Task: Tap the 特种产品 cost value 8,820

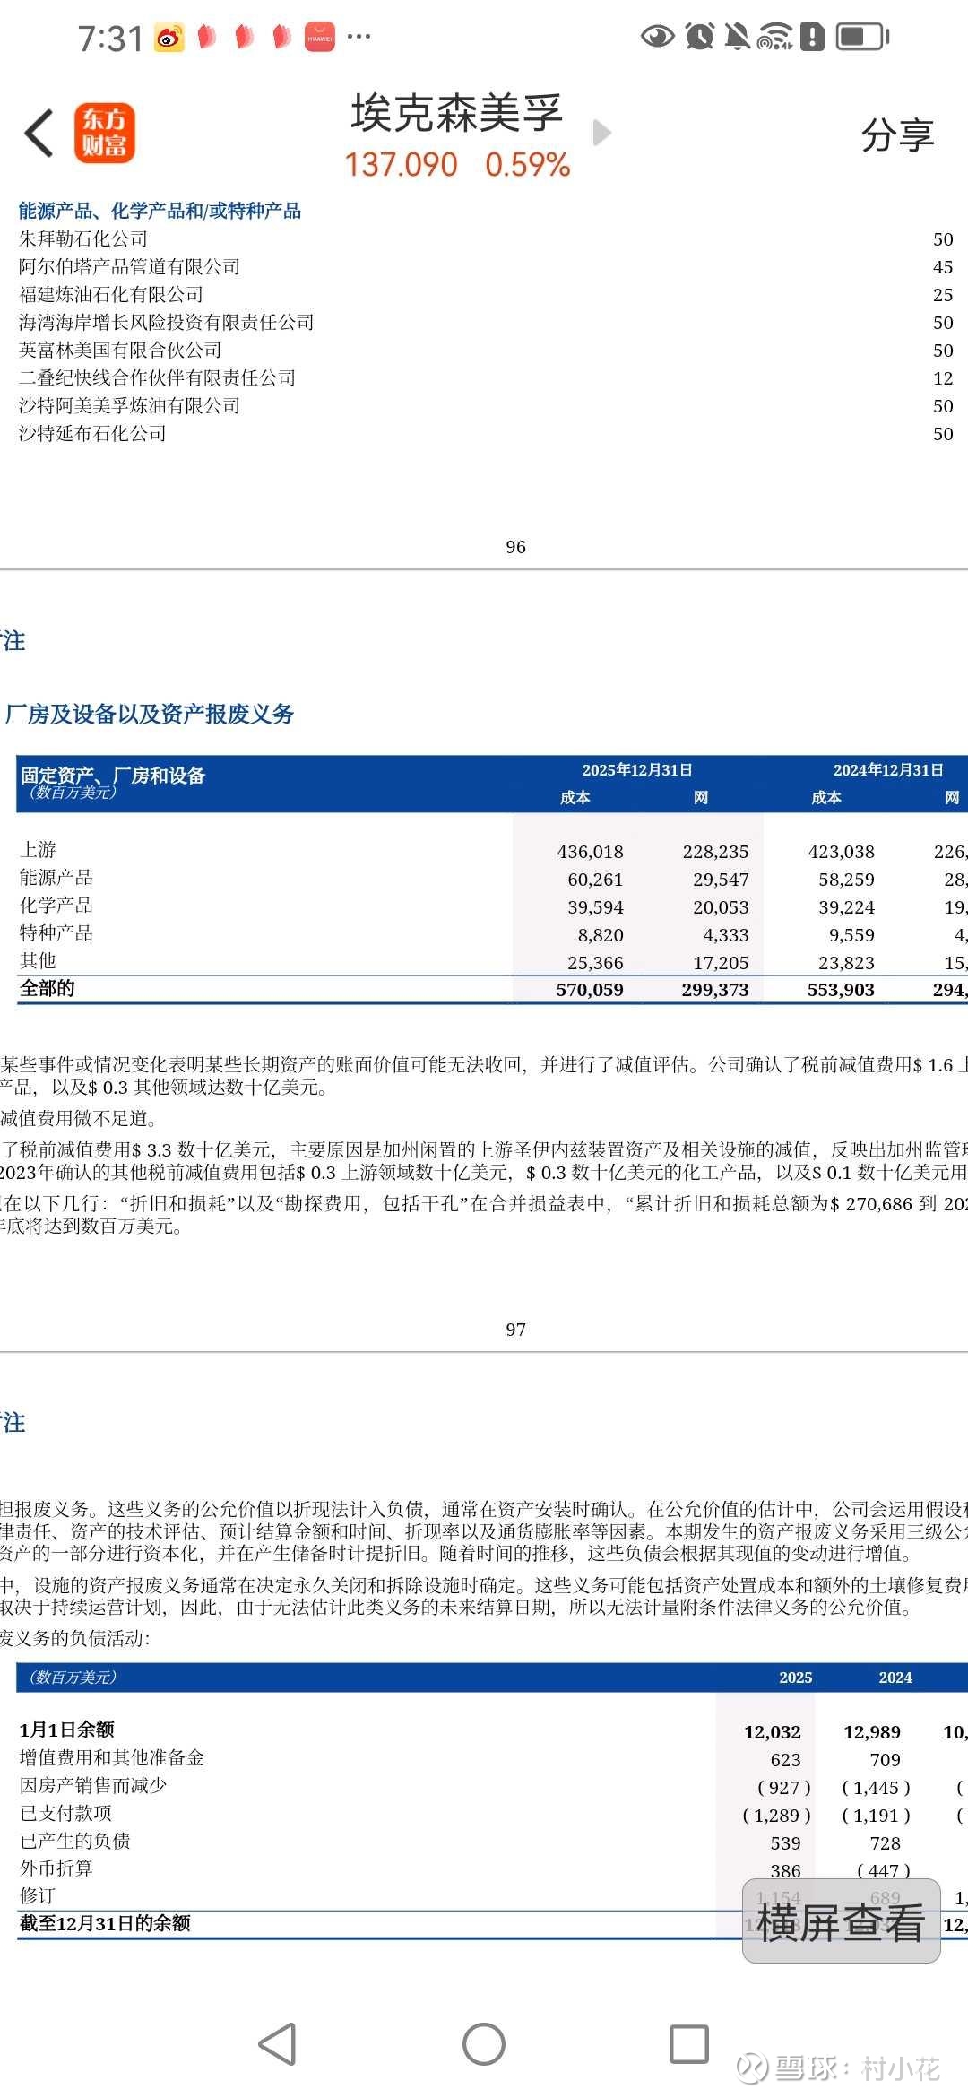Action: pyautogui.click(x=601, y=935)
